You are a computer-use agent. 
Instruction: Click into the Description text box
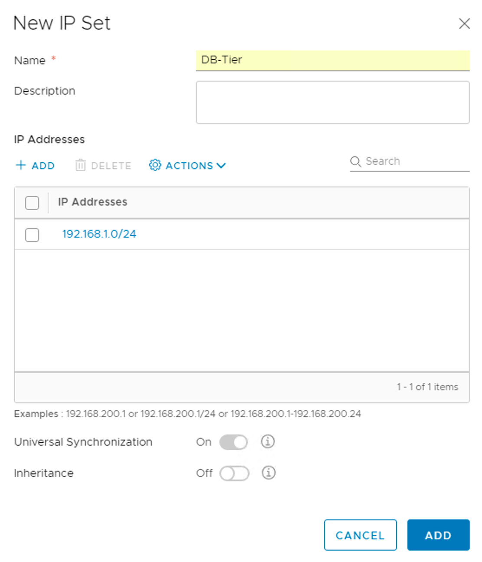click(x=332, y=102)
